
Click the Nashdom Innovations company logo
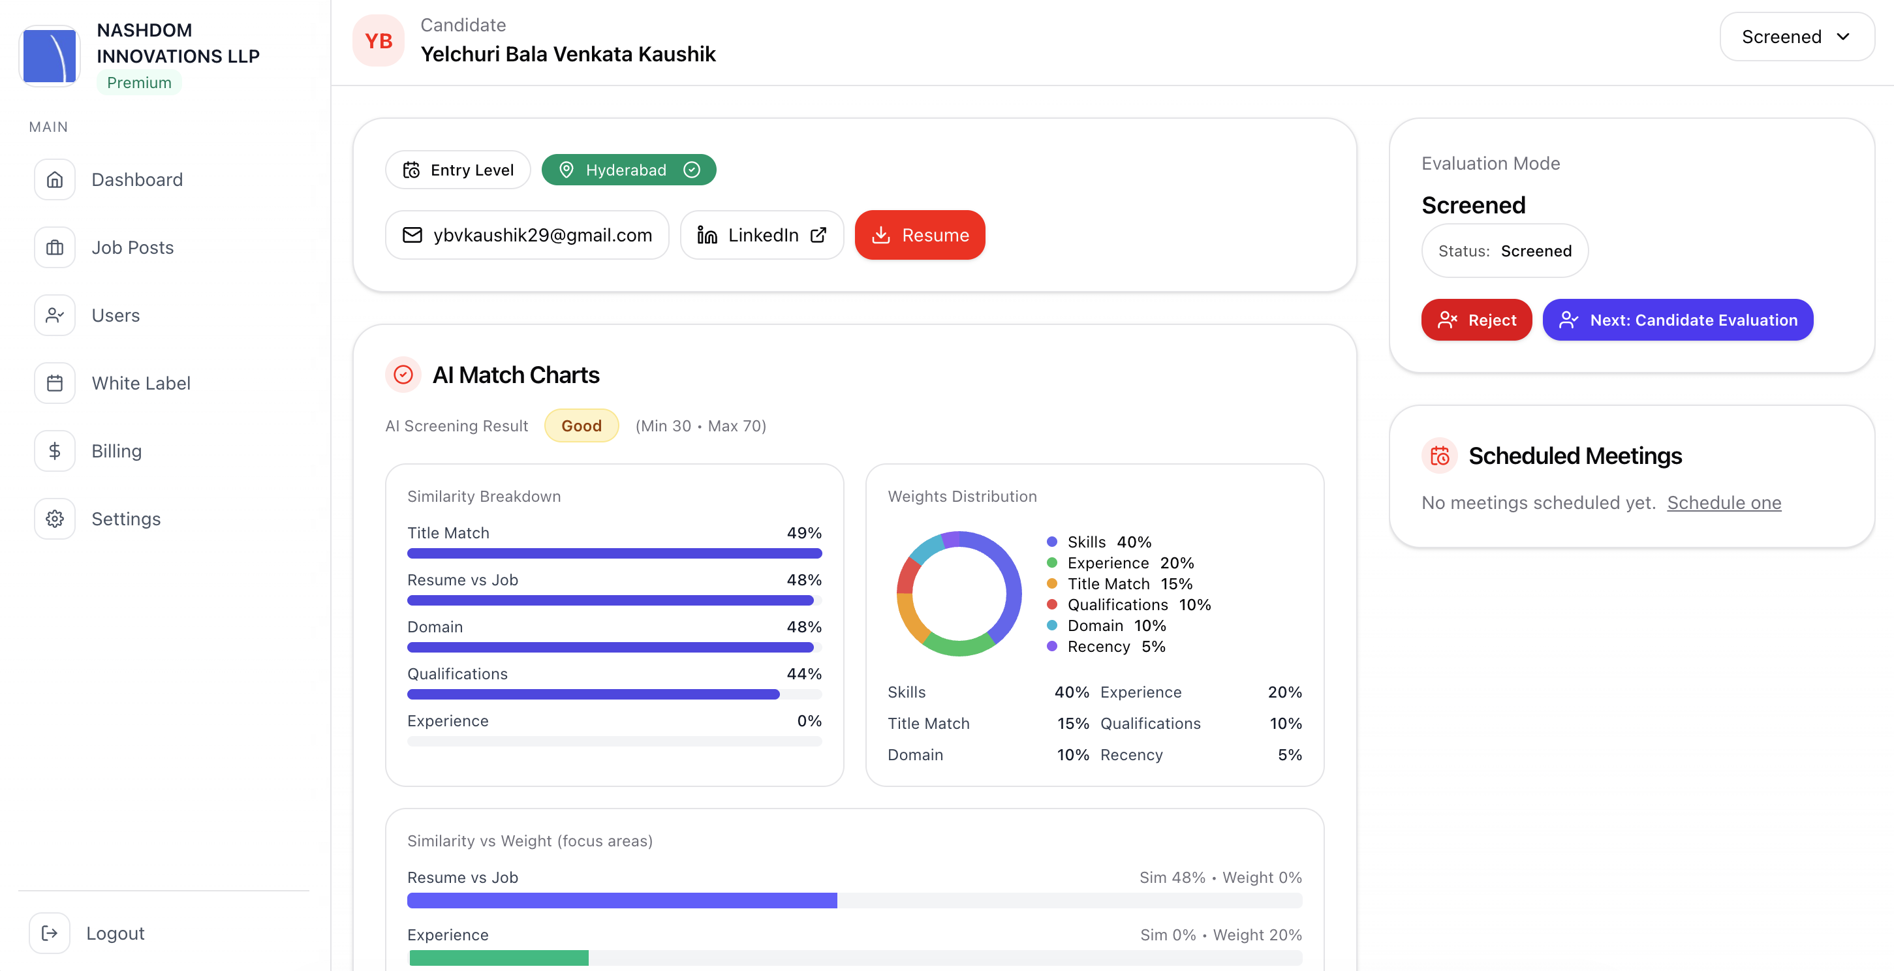[49, 56]
